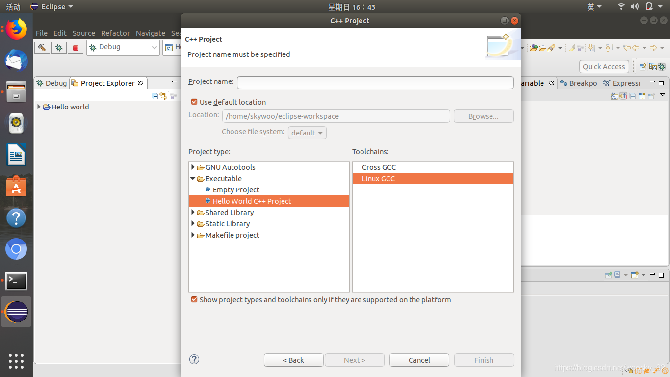Click the dialog help question mark icon
The width and height of the screenshot is (670, 377).
(x=194, y=359)
